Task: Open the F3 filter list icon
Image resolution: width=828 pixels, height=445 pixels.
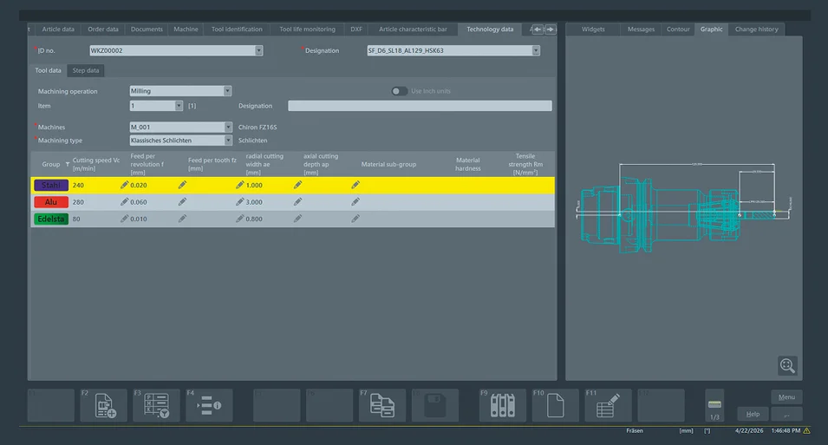Action: pos(157,405)
